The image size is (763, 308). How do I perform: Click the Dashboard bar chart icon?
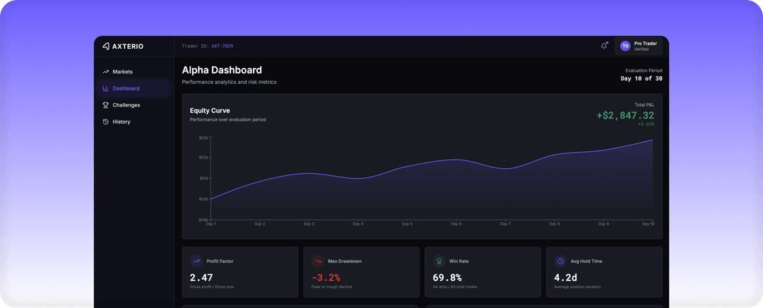(x=106, y=88)
